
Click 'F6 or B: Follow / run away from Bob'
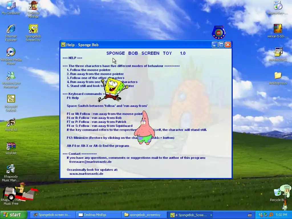point(94,118)
